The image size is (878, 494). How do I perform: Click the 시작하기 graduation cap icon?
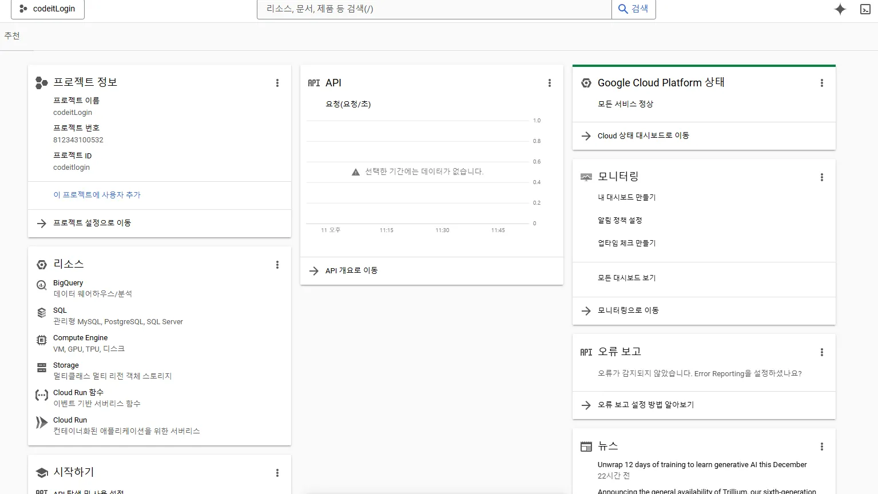point(41,473)
